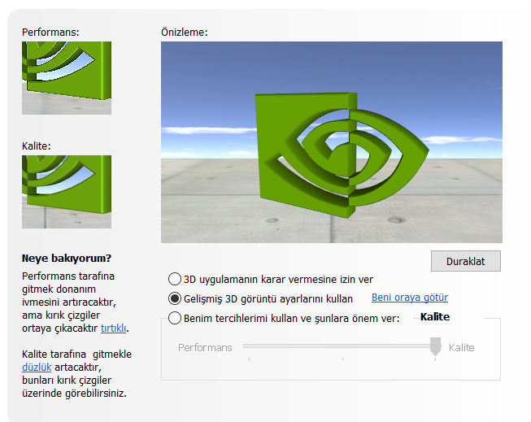Image resolution: width=531 pixels, height=422 pixels.
Task: Click the large Önizleme 3D preview
Action: pyautogui.click(x=332, y=142)
